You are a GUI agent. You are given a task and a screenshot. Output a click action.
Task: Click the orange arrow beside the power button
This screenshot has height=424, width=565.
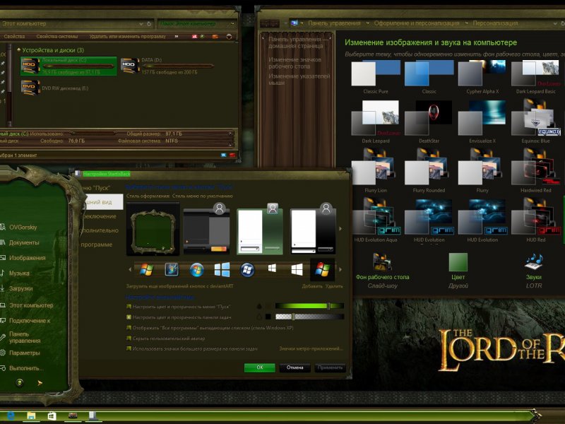[40, 382]
